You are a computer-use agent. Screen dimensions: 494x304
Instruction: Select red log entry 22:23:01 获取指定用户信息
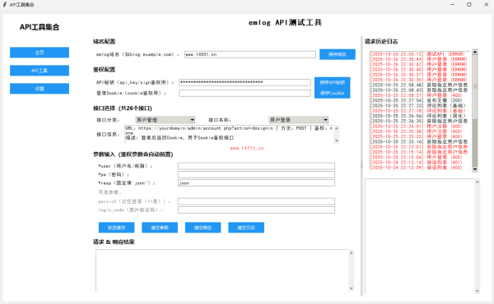[419, 147]
